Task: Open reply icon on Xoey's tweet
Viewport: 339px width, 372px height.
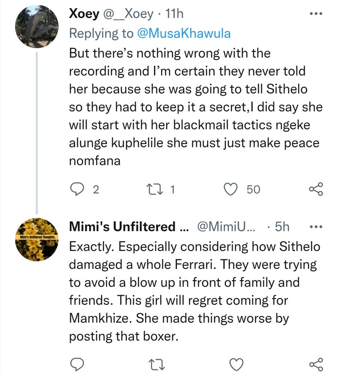Action: coord(77,189)
